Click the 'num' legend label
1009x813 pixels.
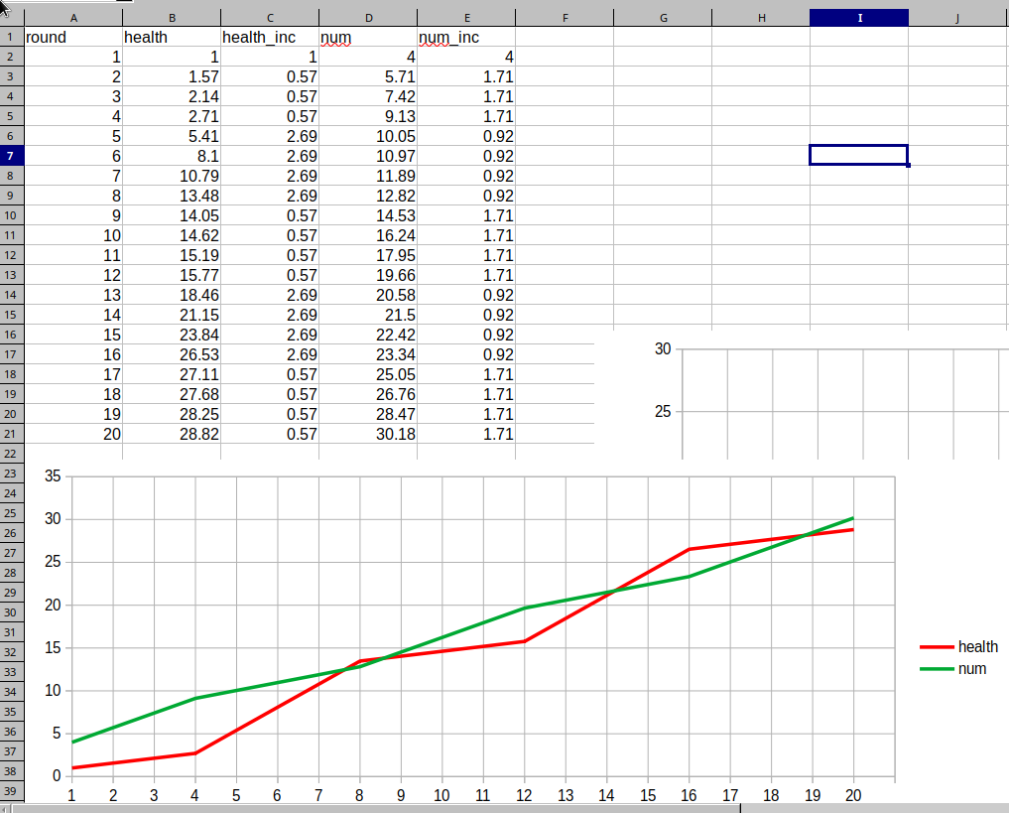972,669
